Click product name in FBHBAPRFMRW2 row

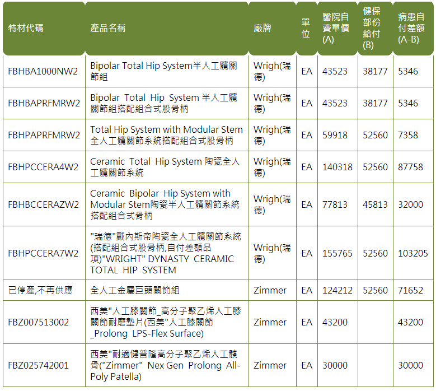163,103
